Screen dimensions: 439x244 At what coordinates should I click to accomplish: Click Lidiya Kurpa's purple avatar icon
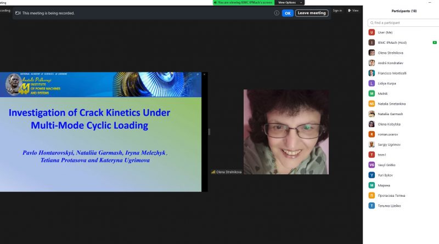372,83
